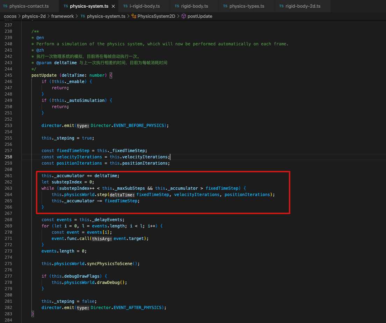Click the 'return;' statement on line 250
Viewport: 386px width, 323px height.
tap(60, 107)
